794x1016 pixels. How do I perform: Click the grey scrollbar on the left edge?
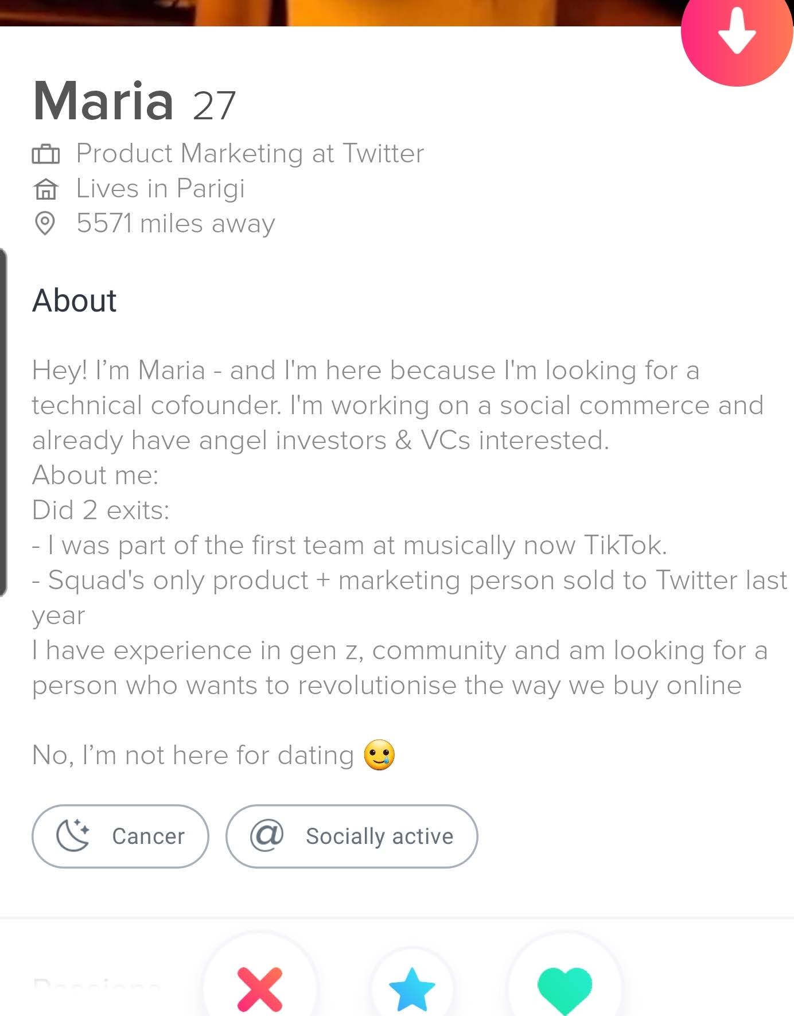tap(3, 422)
